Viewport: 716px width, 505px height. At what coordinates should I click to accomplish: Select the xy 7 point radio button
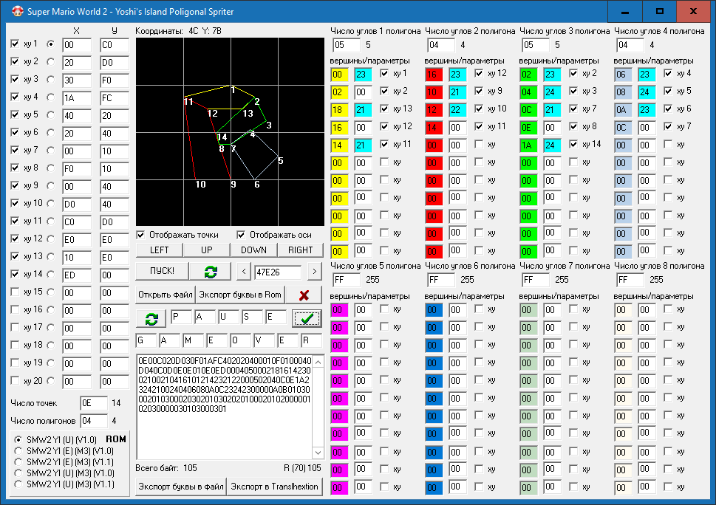pos(51,150)
